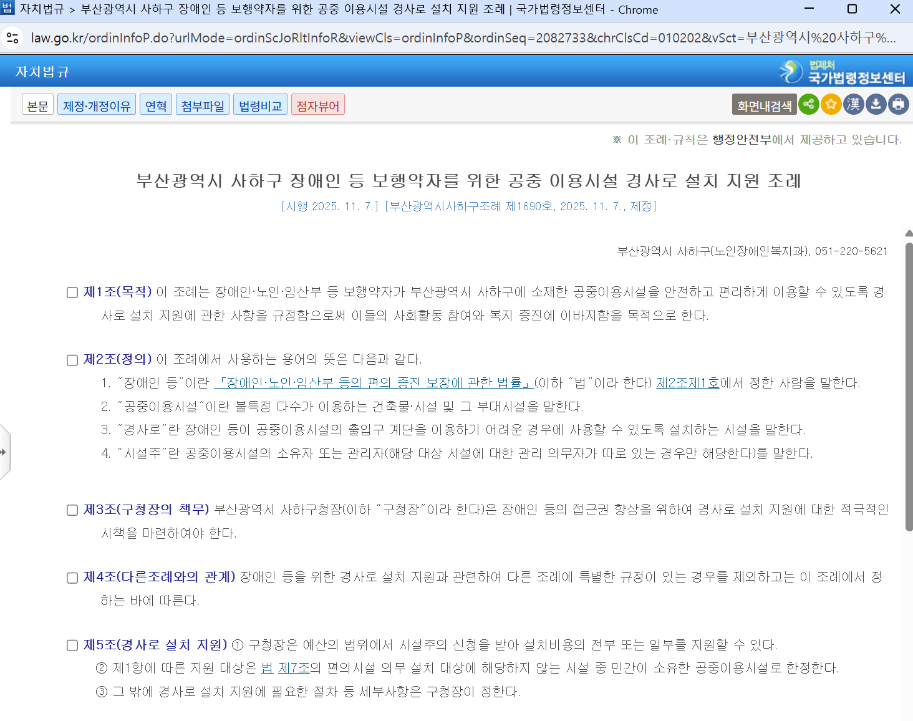Click the share icon in the toolbar

pos(808,104)
